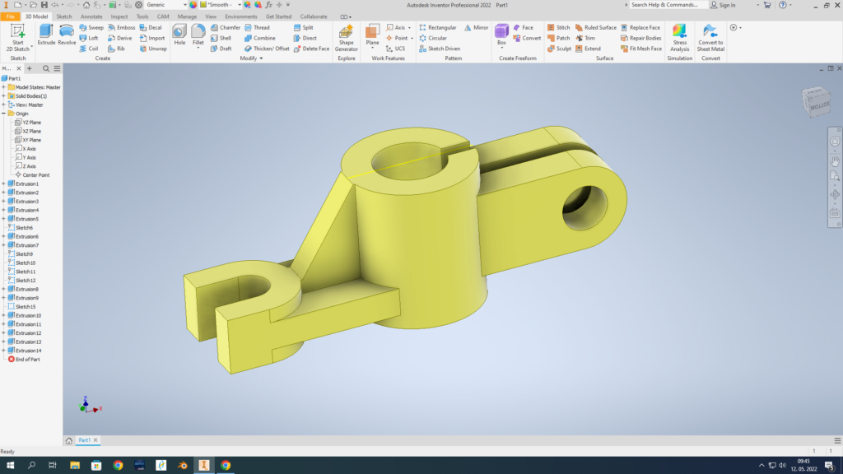Select the Split tool
843x474 pixels.
tap(303, 27)
